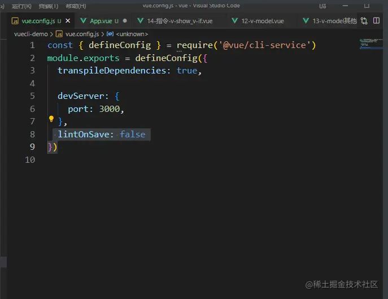This screenshot has width=388, height=299.
Task: Switch to the vue.config.js tab
Action: click(41, 21)
